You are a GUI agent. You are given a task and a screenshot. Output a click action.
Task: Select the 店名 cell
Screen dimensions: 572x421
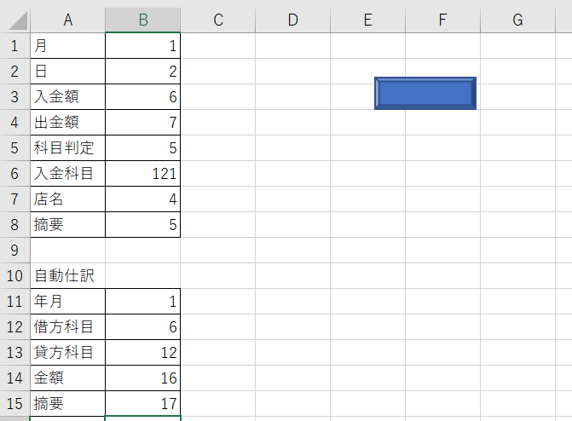(67, 199)
